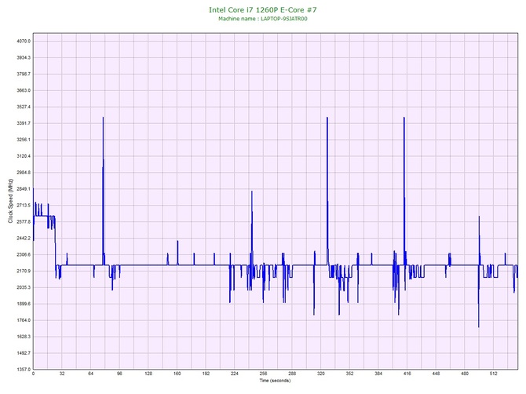526x394 pixels.
Task: Click the 2035.3 y-axis value
Action: (24, 287)
